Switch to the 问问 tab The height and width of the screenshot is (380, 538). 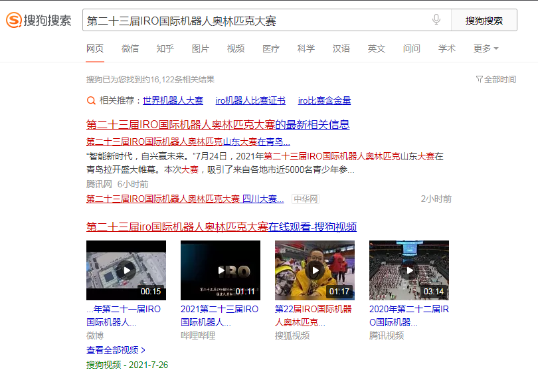pos(412,48)
